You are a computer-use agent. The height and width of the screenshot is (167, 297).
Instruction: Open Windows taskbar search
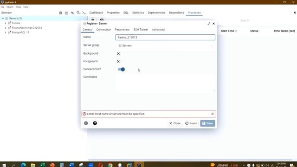[13, 165]
